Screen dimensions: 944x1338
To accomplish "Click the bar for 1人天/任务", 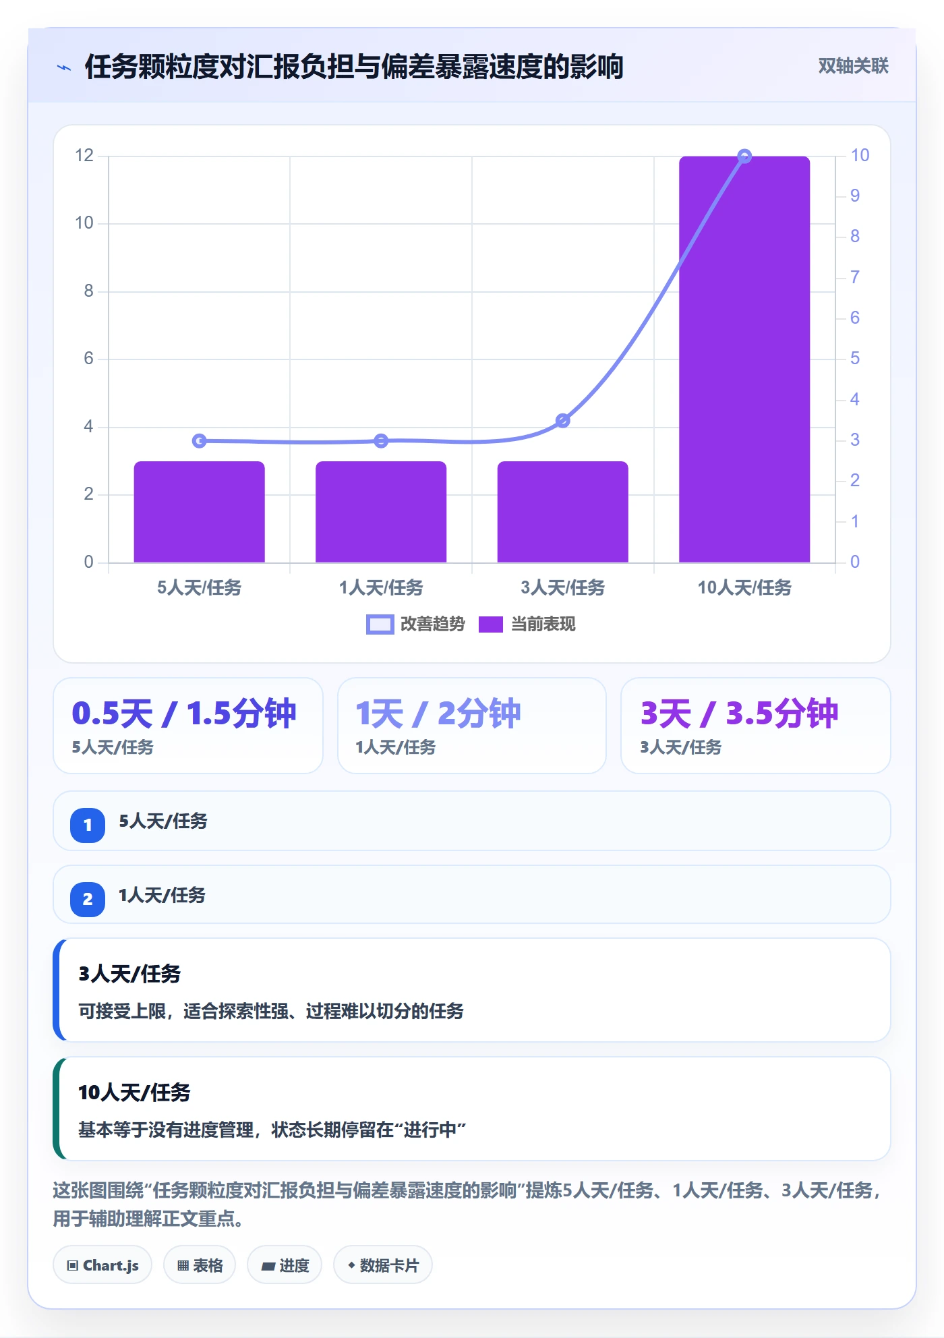I will tap(381, 512).
